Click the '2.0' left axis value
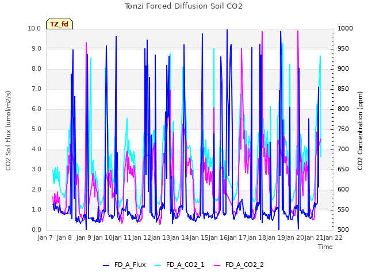Image resolution: width=368 pixels, height=276 pixels. click(x=36, y=190)
